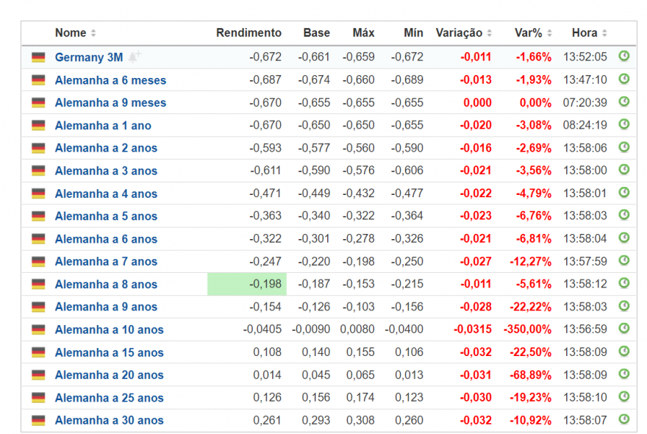Open Alemanha a 1 ano link
The height and width of the screenshot is (434, 647).
point(103,126)
